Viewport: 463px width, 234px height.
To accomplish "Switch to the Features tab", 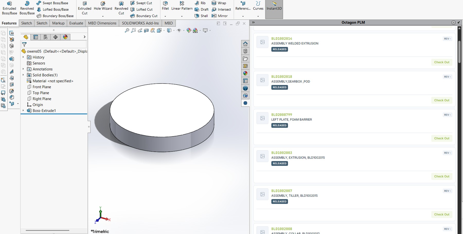I will click(x=9, y=23).
